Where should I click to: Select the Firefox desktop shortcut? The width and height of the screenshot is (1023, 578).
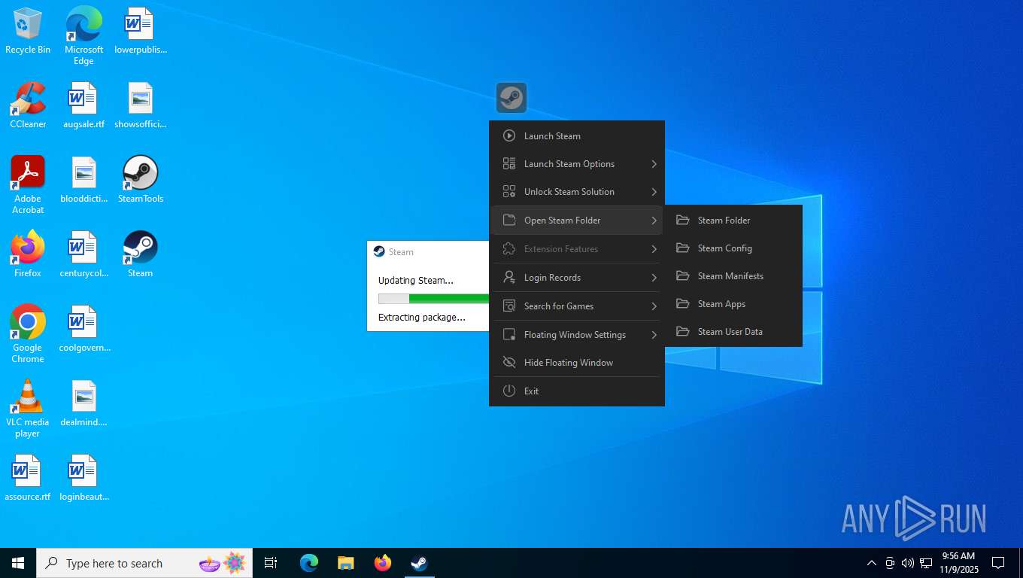click(x=28, y=254)
